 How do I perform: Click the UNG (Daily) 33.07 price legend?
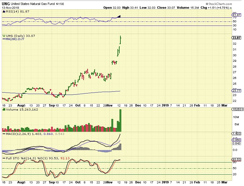(21, 36)
